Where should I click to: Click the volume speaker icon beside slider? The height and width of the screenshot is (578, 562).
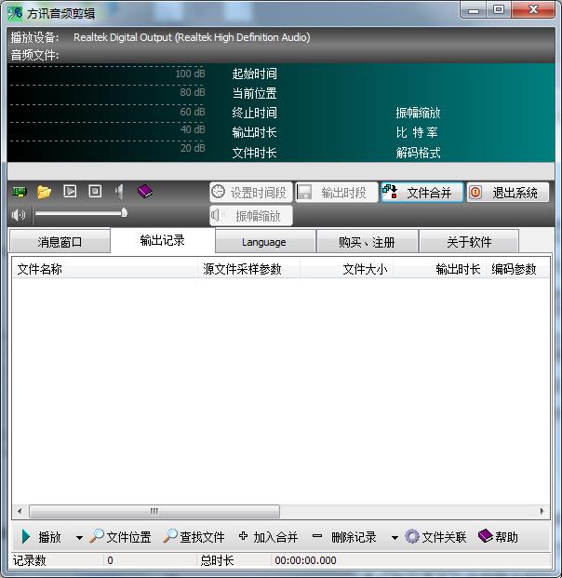[19, 214]
